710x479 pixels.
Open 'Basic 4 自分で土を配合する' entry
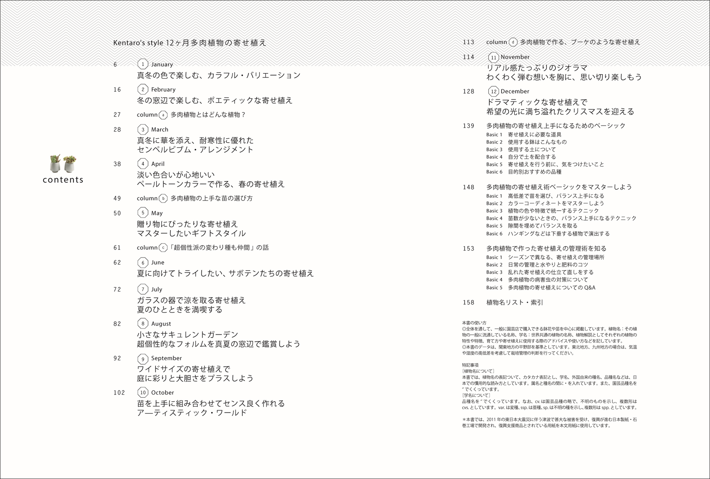tap(521, 157)
